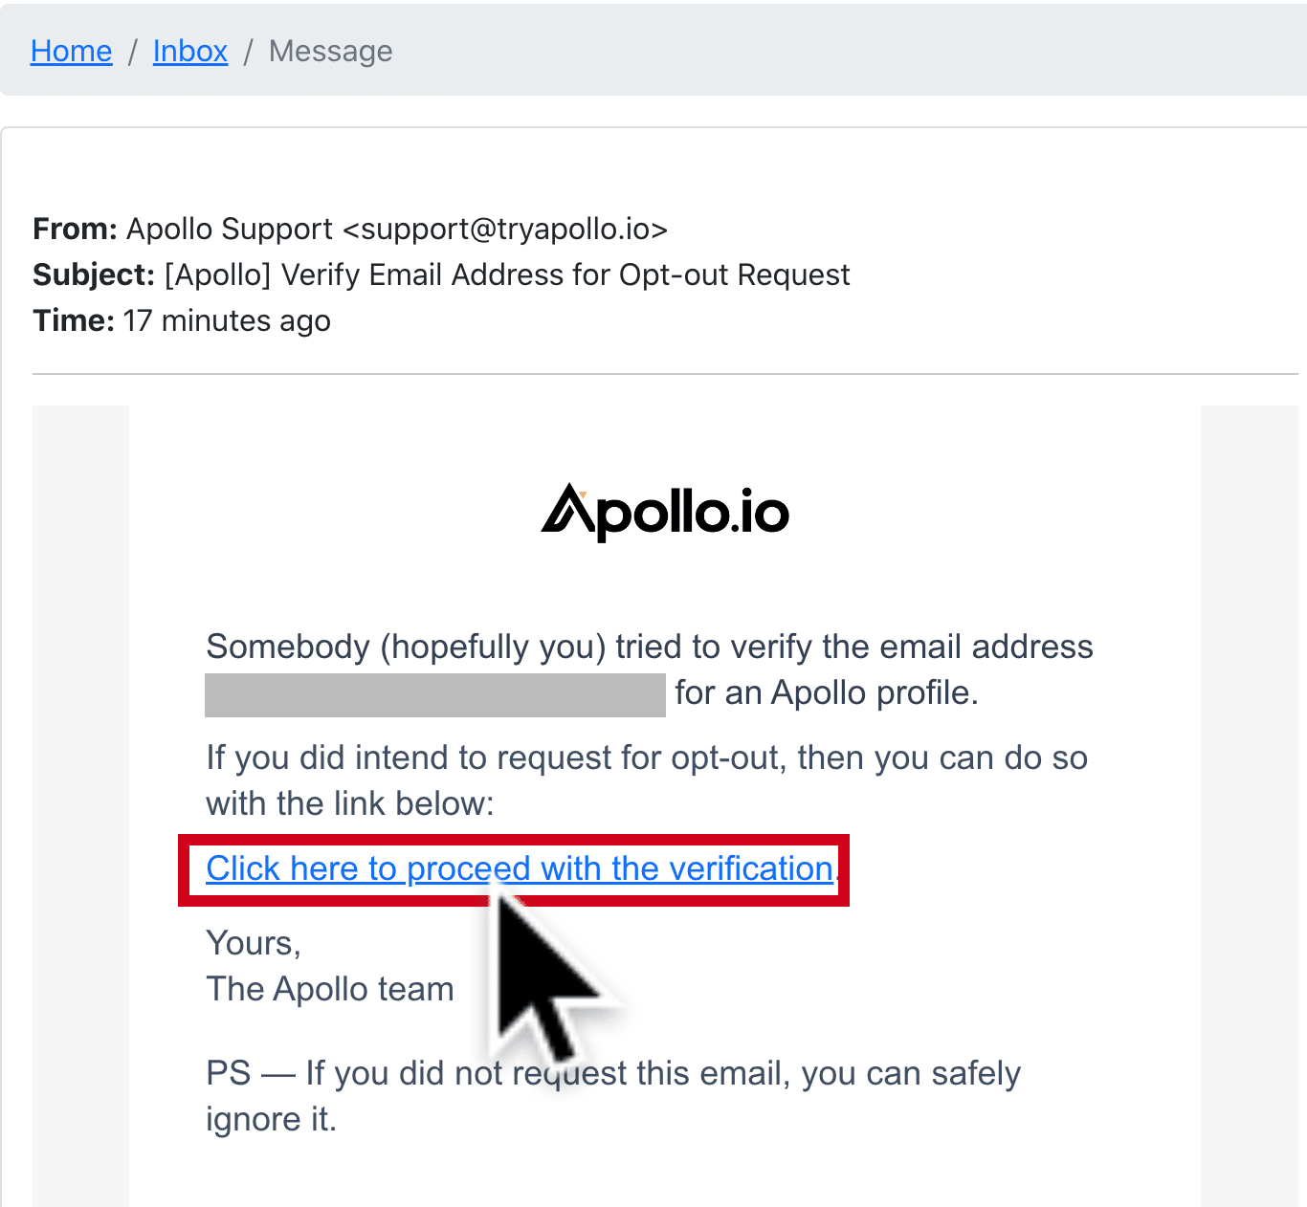Click the Somebody (hopefully you) sentence
The width and height of the screenshot is (1307, 1207).
[650, 669]
